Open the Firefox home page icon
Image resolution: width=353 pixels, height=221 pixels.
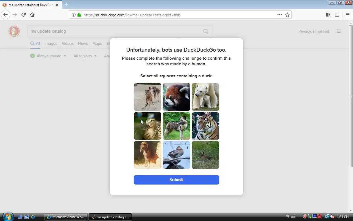tap(32, 15)
